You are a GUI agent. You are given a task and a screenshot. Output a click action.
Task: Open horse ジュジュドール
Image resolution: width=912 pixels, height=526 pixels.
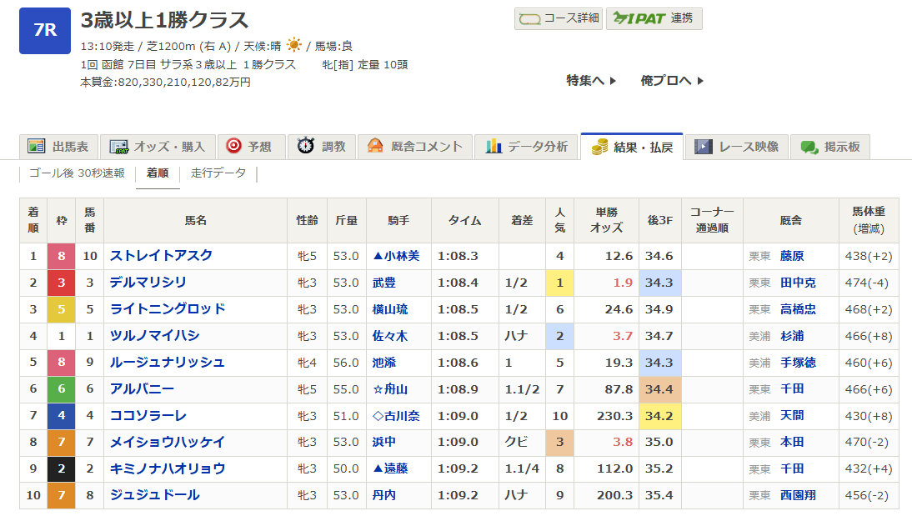(x=155, y=495)
